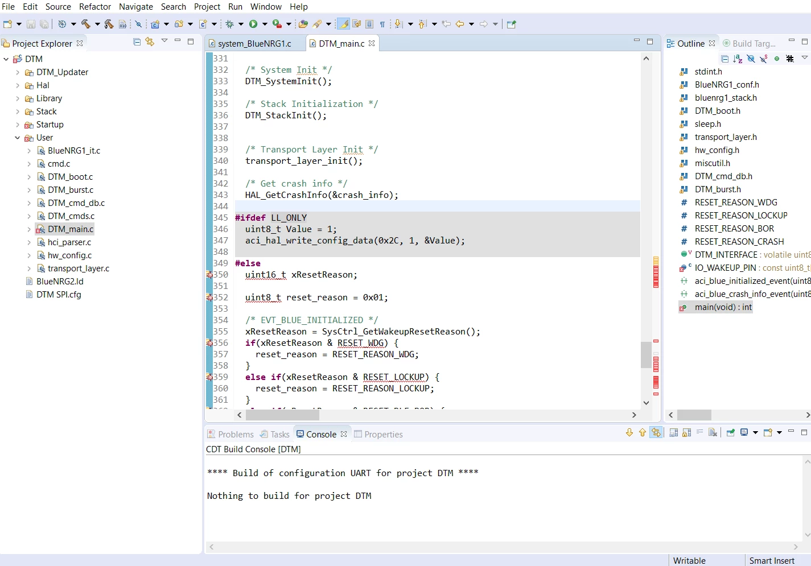The image size is (811, 566).
Task: Click the Build All hammer icon
Action: [x=109, y=24]
